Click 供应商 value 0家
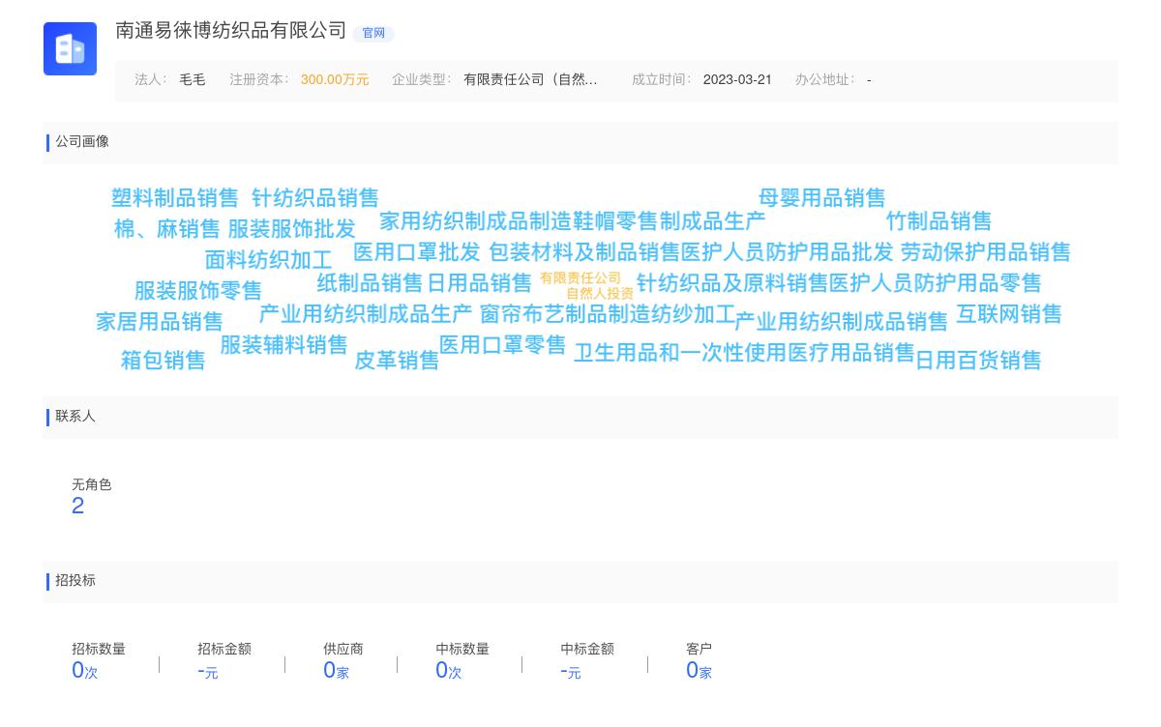 click(336, 671)
